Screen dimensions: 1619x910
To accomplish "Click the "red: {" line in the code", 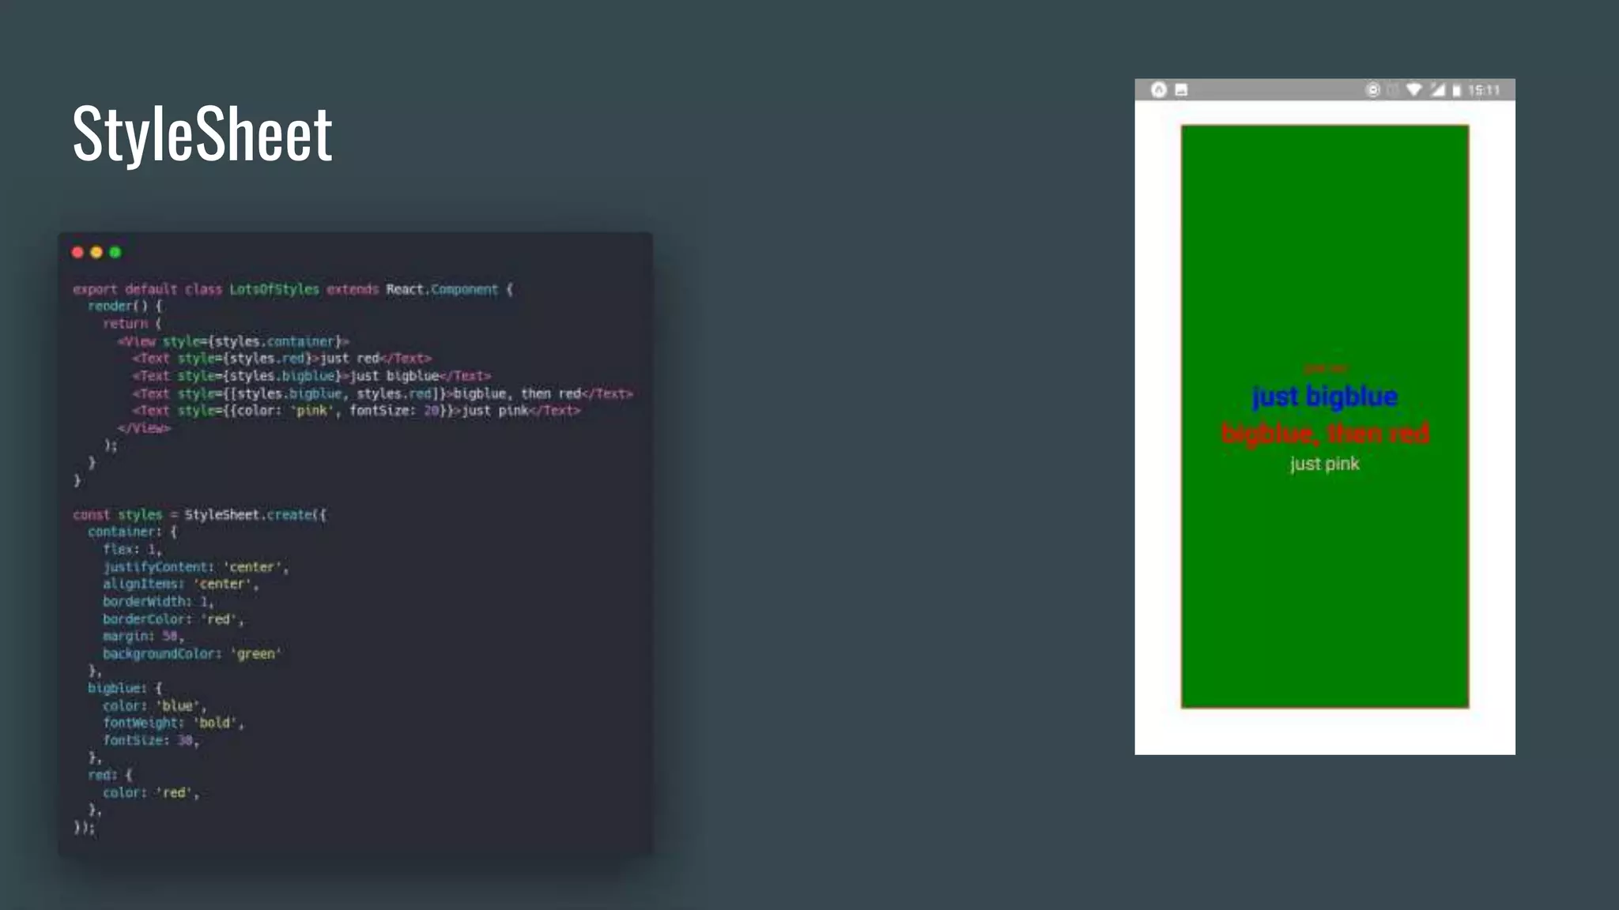I will (110, 776).
